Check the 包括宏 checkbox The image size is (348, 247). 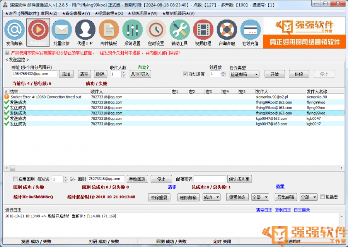pyautogui.click(x=322, y=197)
